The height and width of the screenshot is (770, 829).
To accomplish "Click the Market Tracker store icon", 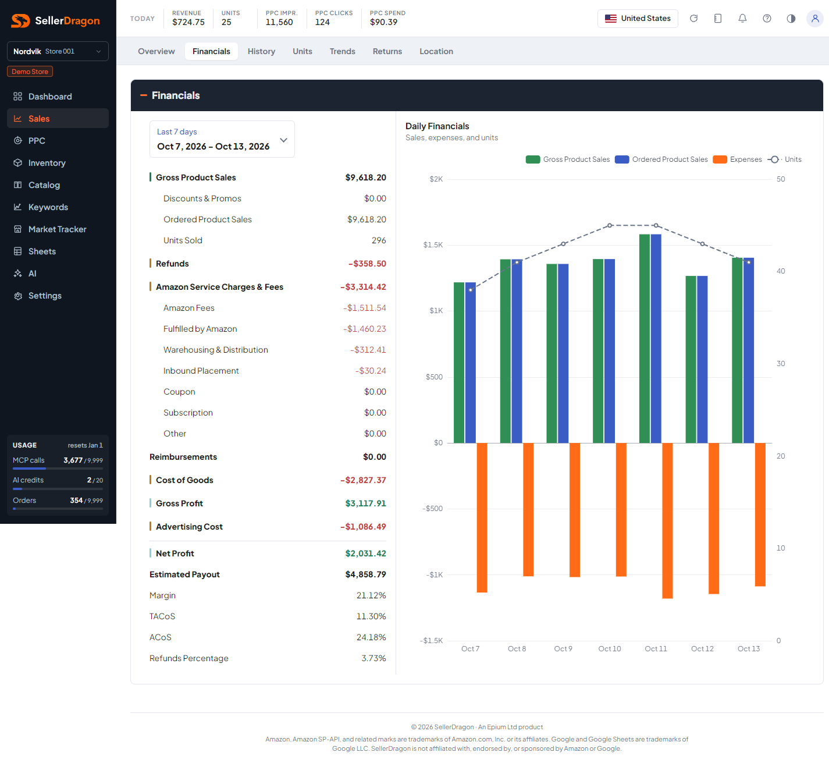I will point(18,229).
